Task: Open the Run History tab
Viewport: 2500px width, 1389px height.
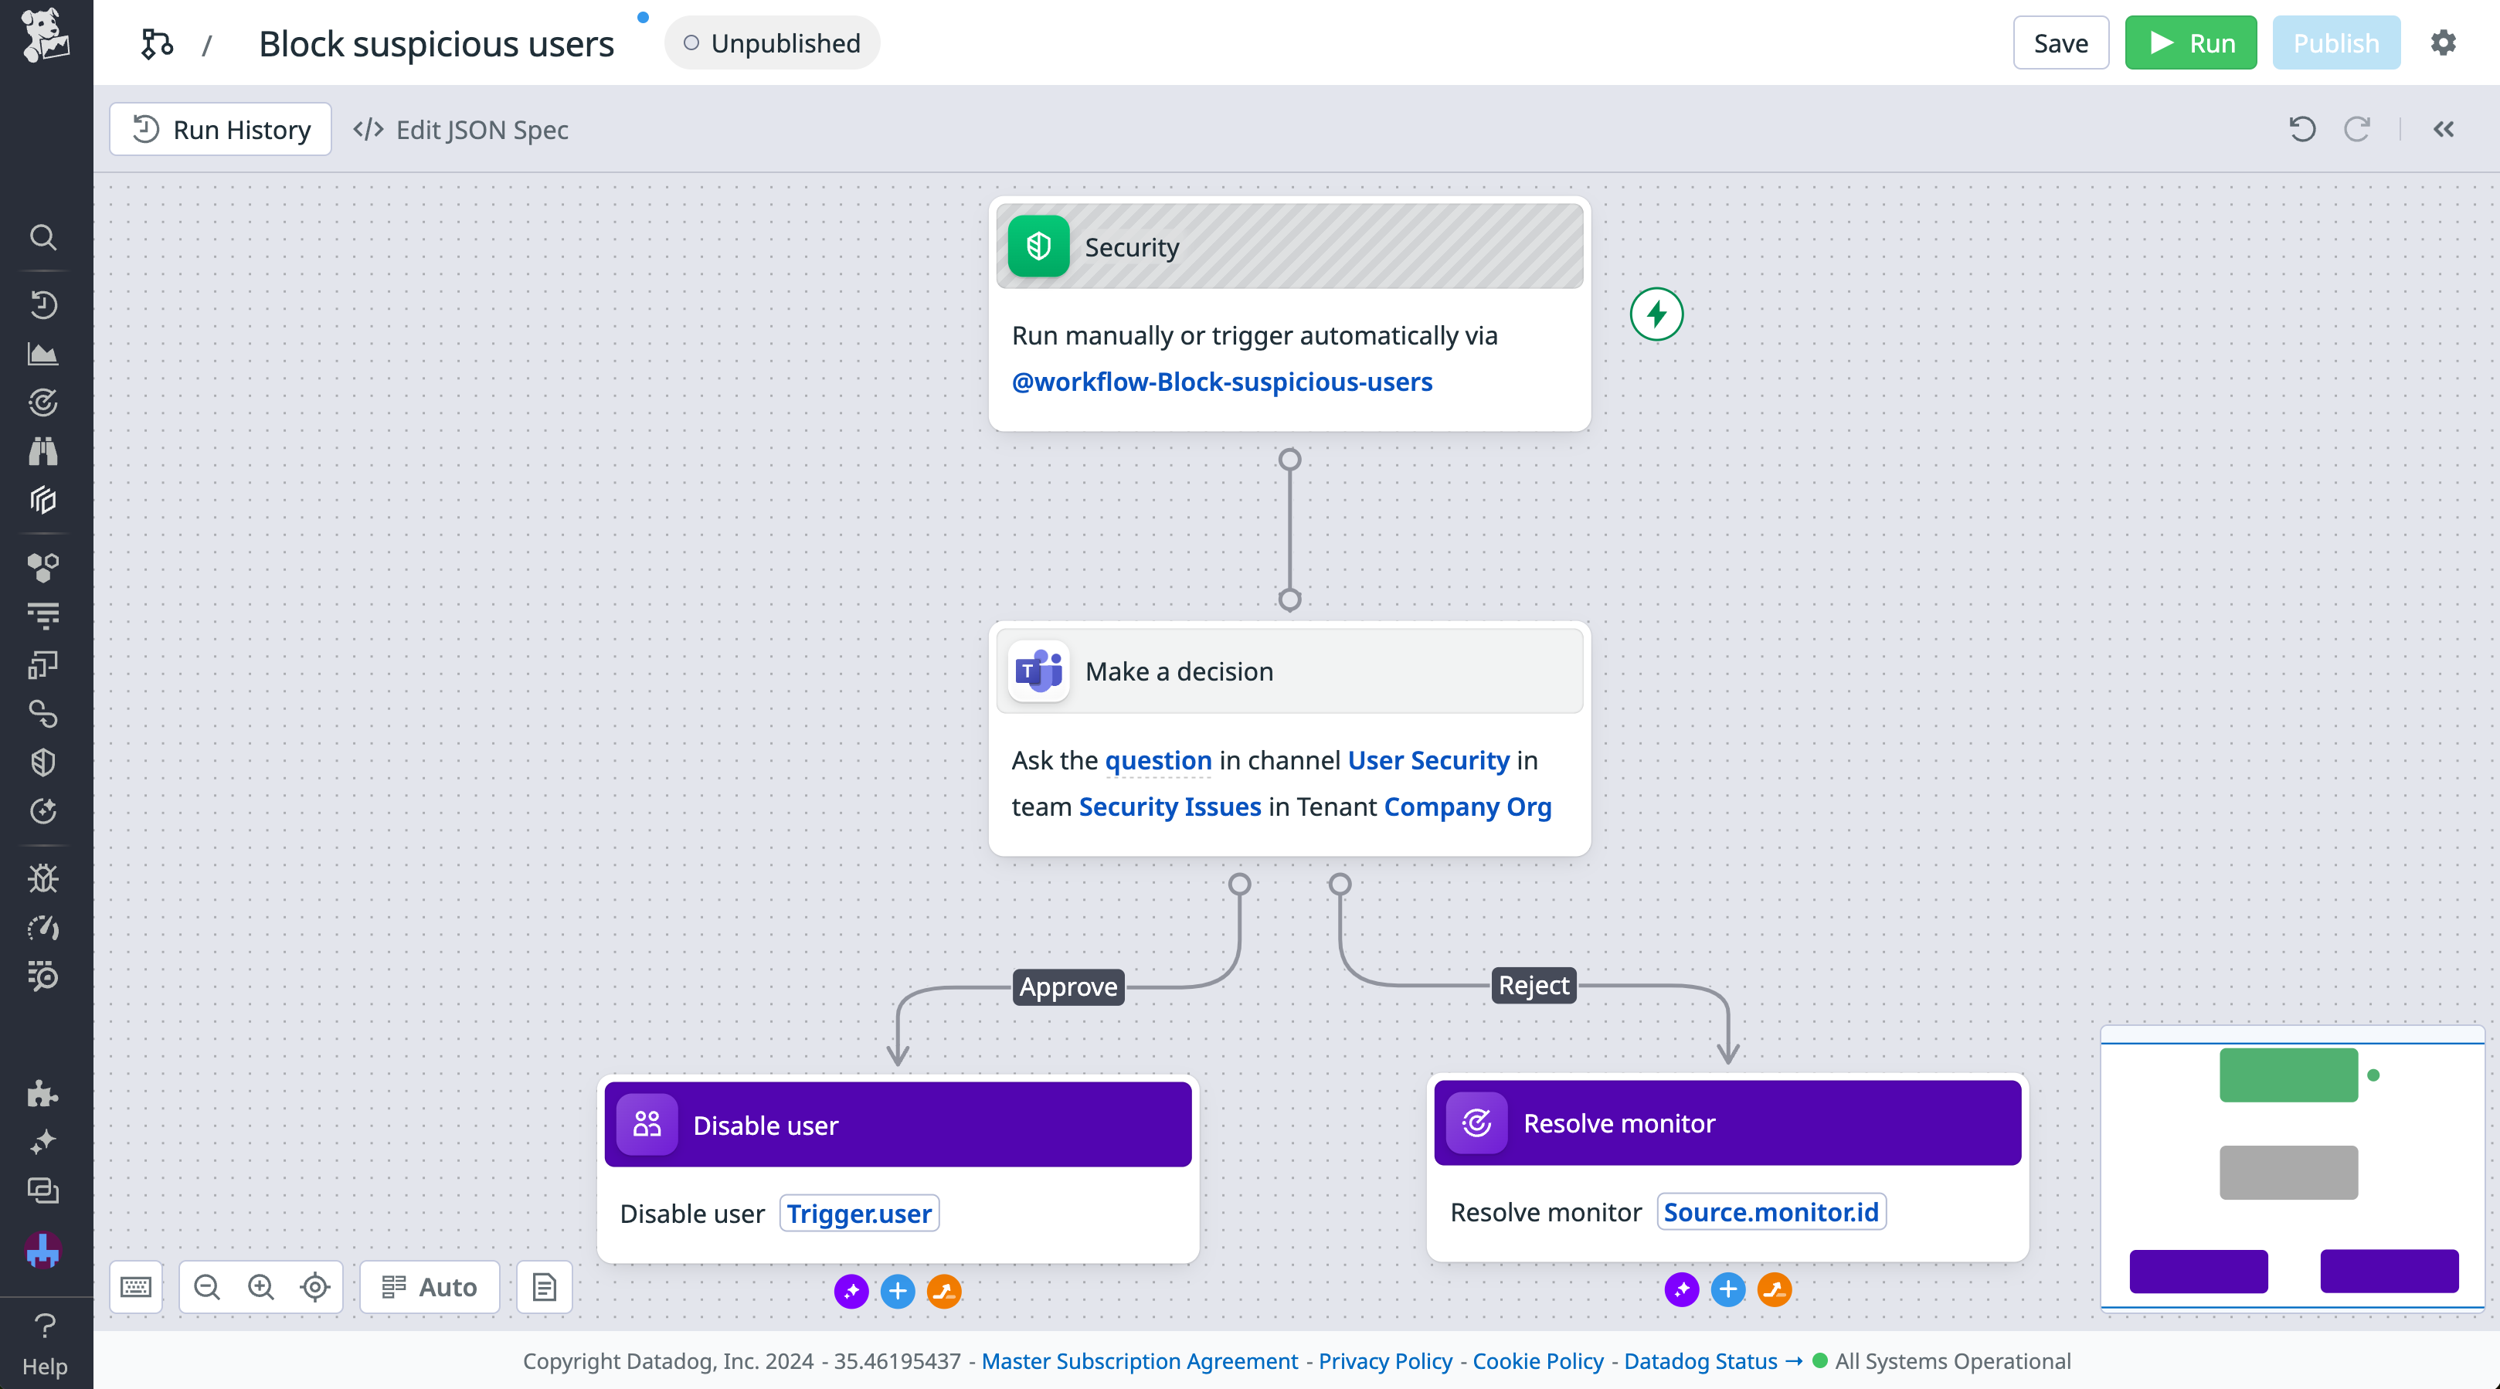Action: point(220,129)
